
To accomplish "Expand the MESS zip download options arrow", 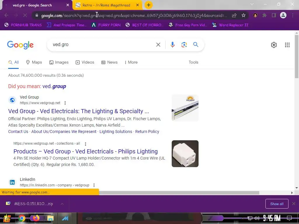I will coord(62,204).
